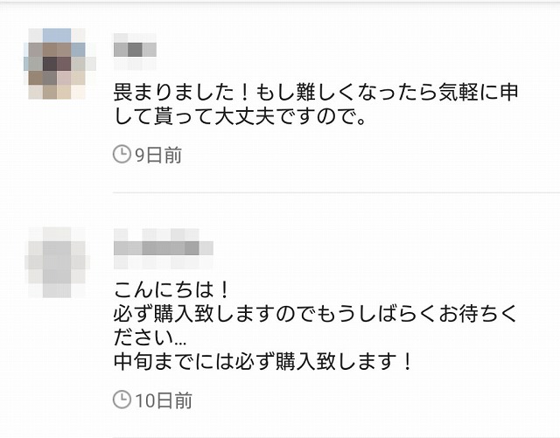Click the line 必ず購入致しますのでもうしばらくお待ちく
The height and width of the screenshot is (438, 560).
point(316,314)
